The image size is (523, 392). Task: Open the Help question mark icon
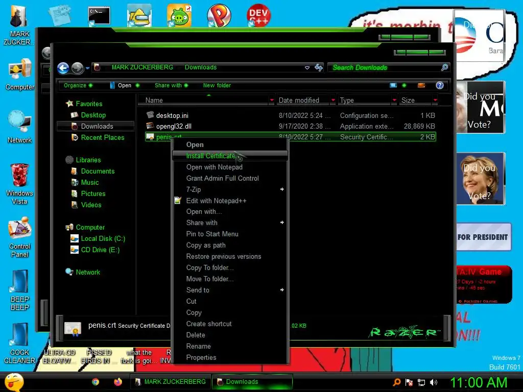[x=440, y=85]
